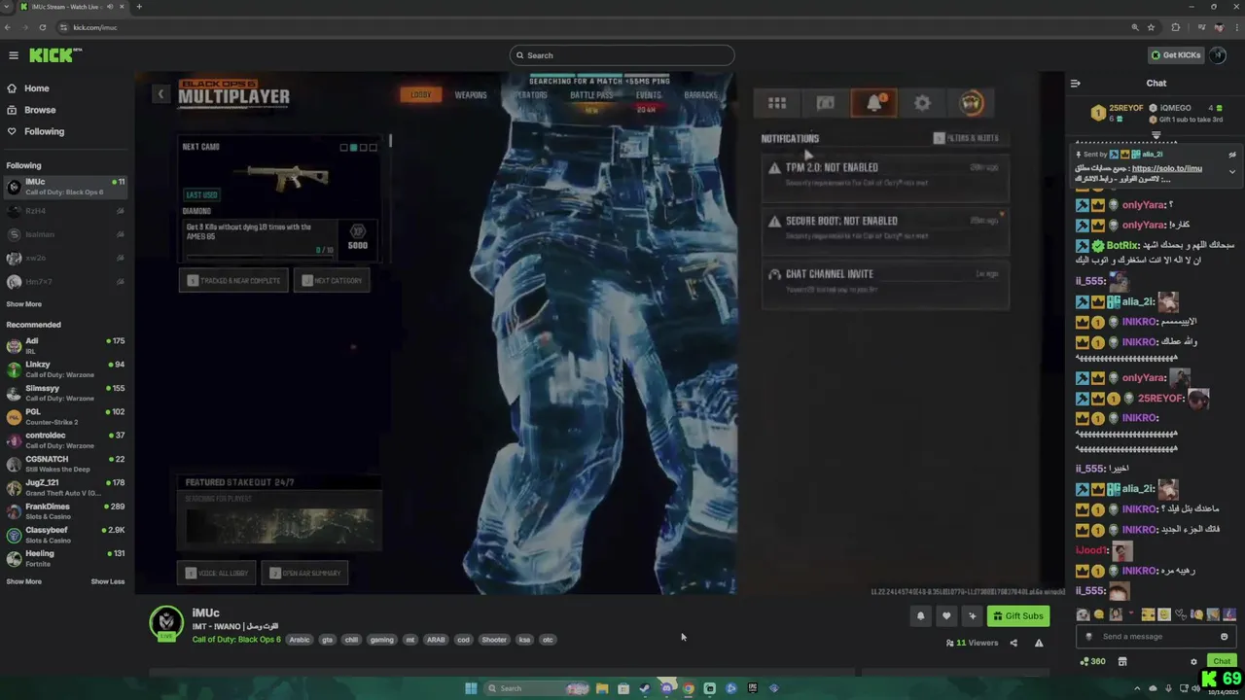Open recommended channel CGSNATCH

(65, 464)
